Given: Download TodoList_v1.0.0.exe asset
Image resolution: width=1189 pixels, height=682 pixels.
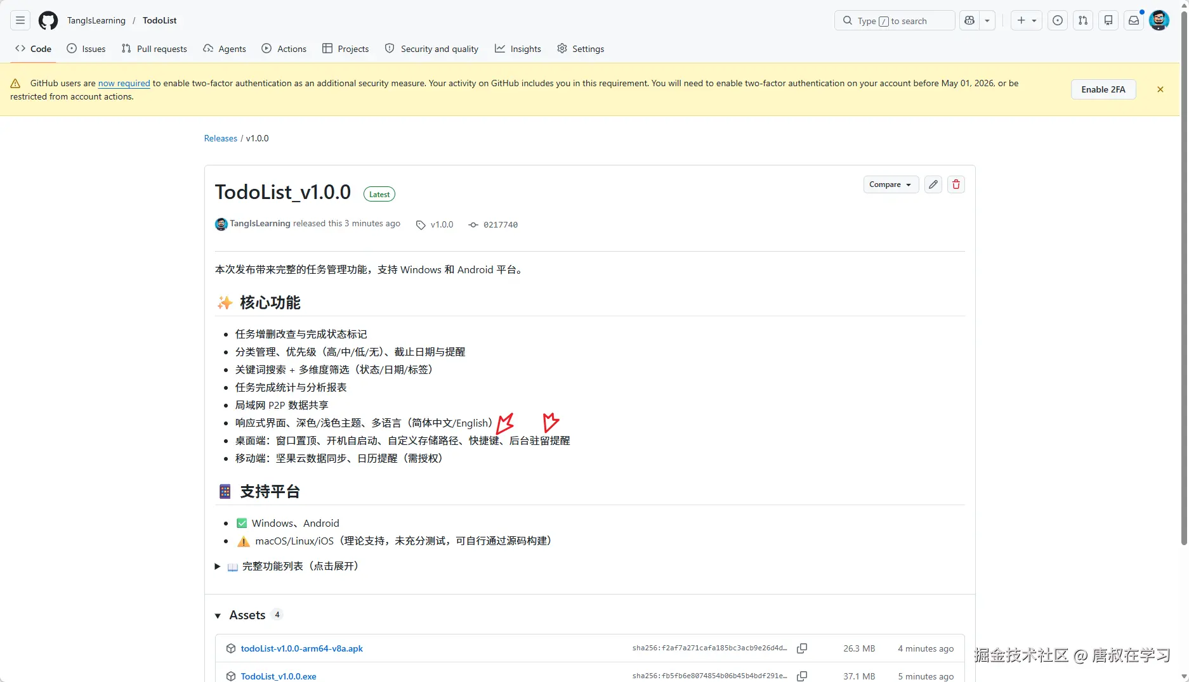Looking at the screenshot, I should pyautogui.click(x=279, y=676).
